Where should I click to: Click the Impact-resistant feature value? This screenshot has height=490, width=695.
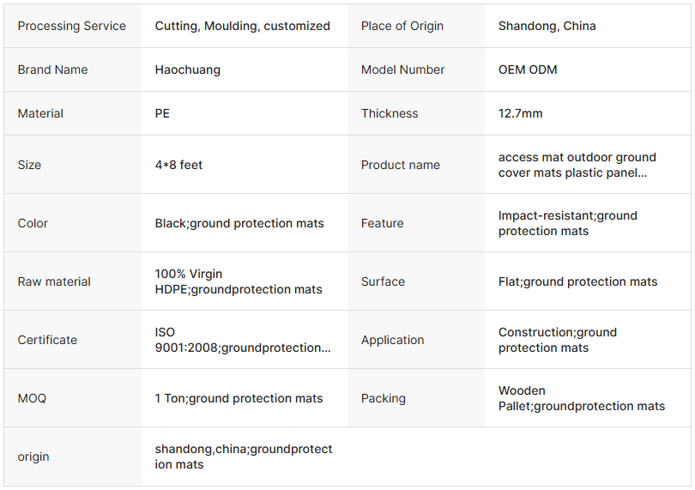pyautogui.click(x=567, y=223)
